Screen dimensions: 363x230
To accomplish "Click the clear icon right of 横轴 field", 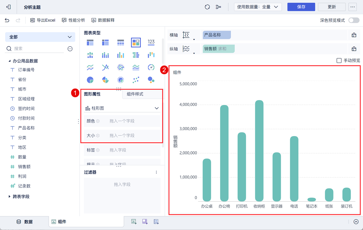I will [x=354, y=35].
